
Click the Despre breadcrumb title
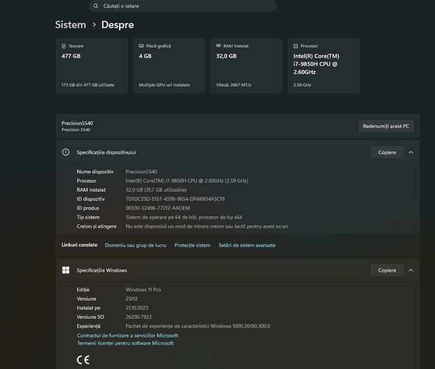[x=117, y=25]
